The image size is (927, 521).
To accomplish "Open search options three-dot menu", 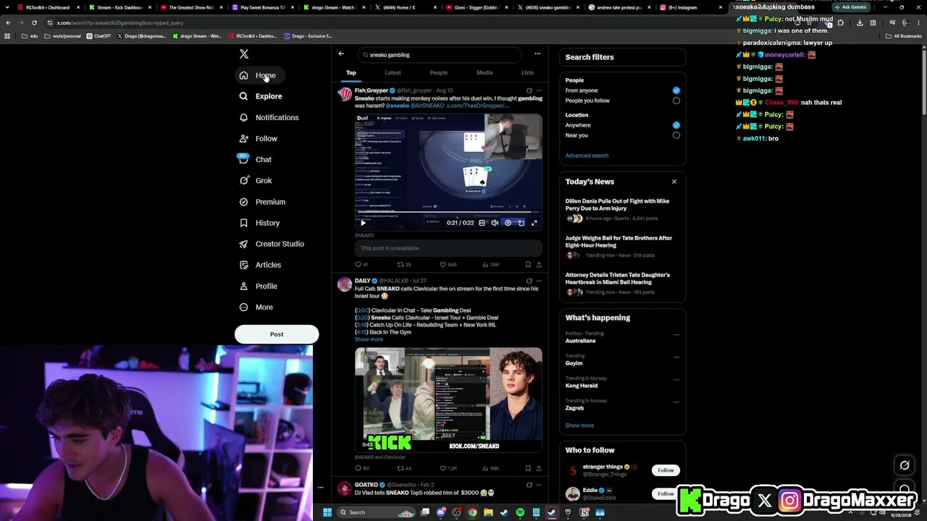I will tap(537, 54).
